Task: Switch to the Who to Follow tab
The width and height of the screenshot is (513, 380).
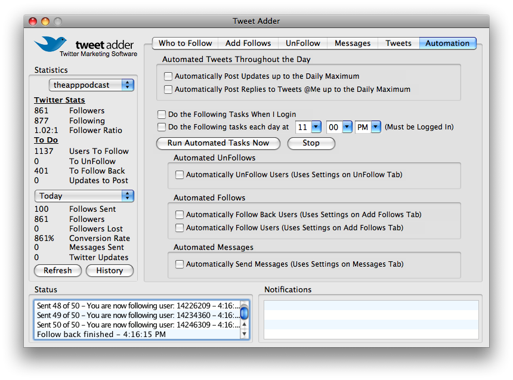Action: point(185,43)
